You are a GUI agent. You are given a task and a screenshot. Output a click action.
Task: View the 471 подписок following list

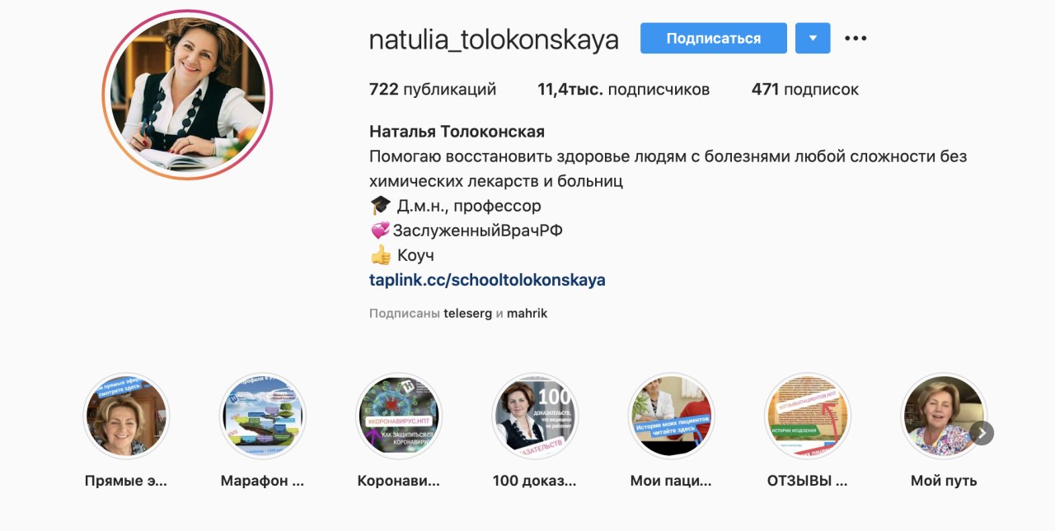coord(805,90)
